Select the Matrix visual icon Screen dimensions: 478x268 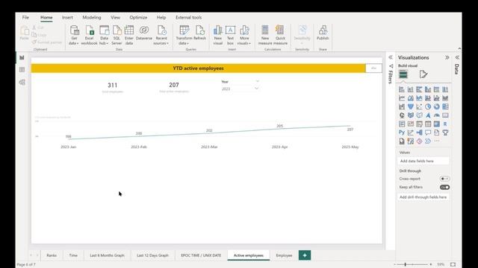(437, 124)
